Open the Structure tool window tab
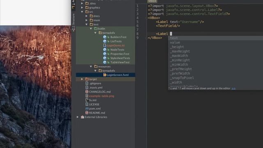 (74, 23)
